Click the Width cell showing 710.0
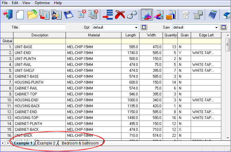Viewport: 231px width, 152px height. [x=151, y=130]
